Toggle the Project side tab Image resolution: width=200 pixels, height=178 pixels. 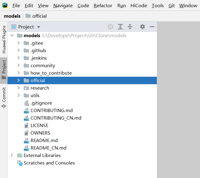pos(4,69)
